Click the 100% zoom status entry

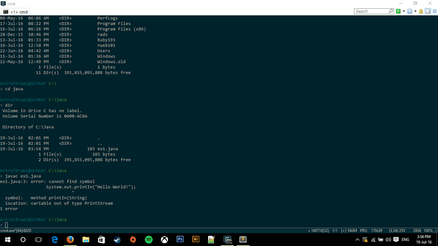[x=428, y=231]
